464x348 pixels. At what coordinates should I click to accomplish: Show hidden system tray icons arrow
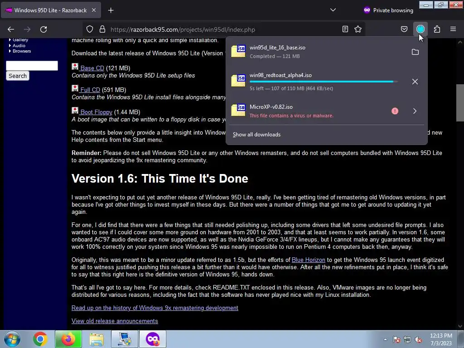click(x=385, y=339)
